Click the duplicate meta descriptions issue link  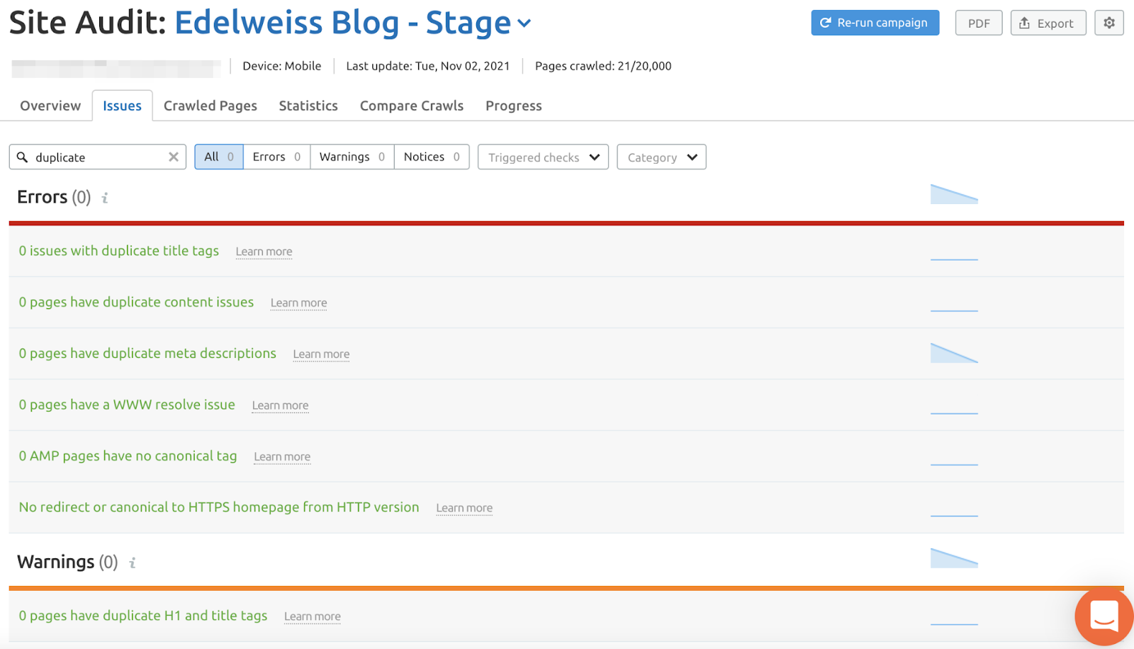[x=147, y=354]
